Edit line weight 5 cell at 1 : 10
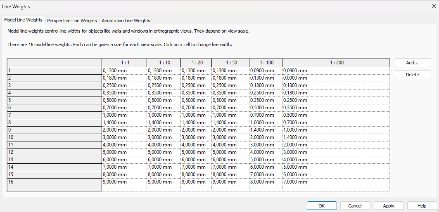The width and height of the screenshot is (439, 212). point(164,100)
